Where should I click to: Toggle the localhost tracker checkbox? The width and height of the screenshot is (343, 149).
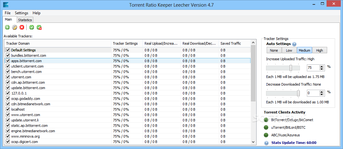tap(8, 109)
